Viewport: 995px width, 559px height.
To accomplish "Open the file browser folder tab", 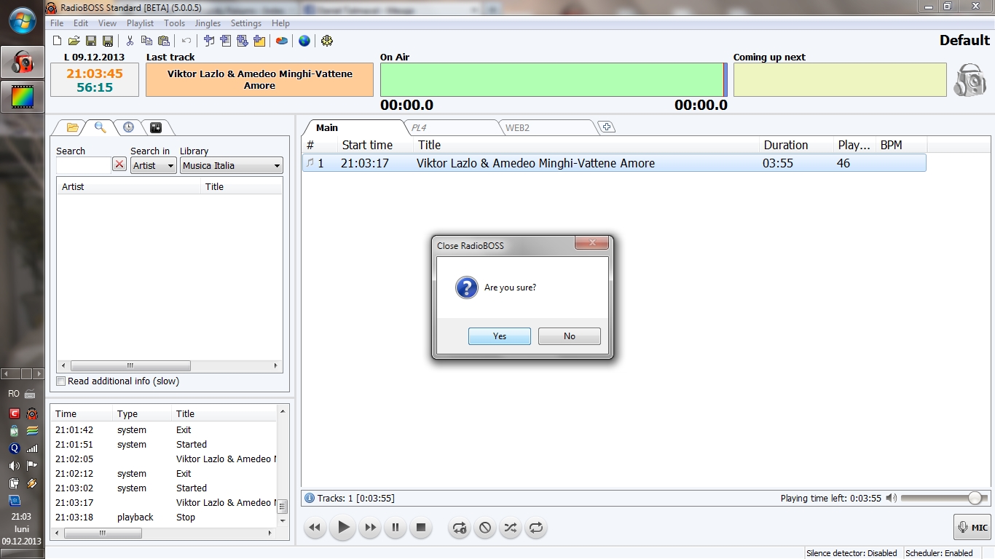I will pos(72,127).
